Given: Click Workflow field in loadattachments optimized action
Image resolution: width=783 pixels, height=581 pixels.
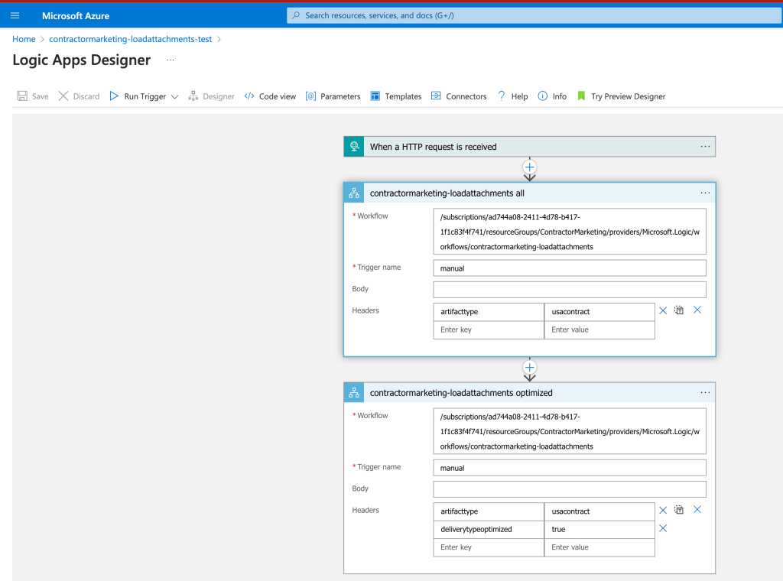Looking at the screenshot, I should click(x=570, y=431).
